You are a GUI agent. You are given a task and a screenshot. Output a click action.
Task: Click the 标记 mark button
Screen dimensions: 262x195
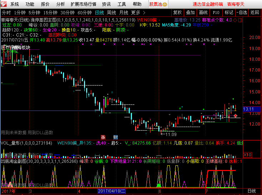pos(229,13)
